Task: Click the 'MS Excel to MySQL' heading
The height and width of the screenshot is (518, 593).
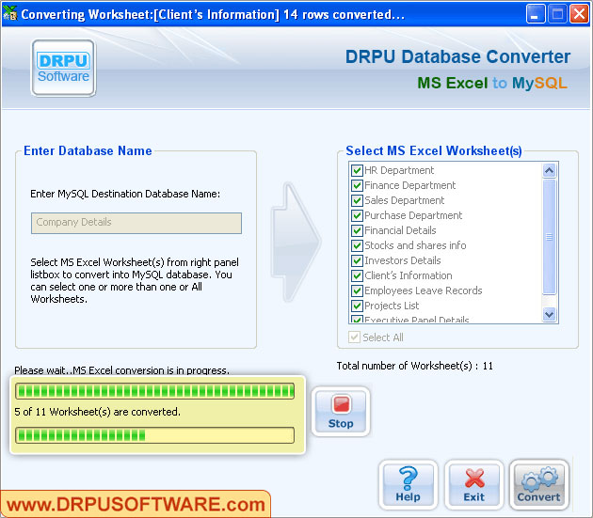Action: [492, 83]
